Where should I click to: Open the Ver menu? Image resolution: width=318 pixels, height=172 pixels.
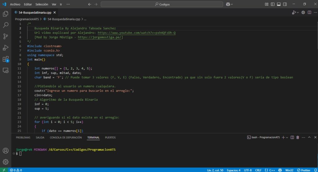(x=54, y=4)
